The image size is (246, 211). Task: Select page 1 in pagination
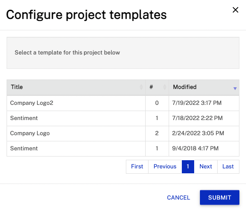(x=188, y=167)
